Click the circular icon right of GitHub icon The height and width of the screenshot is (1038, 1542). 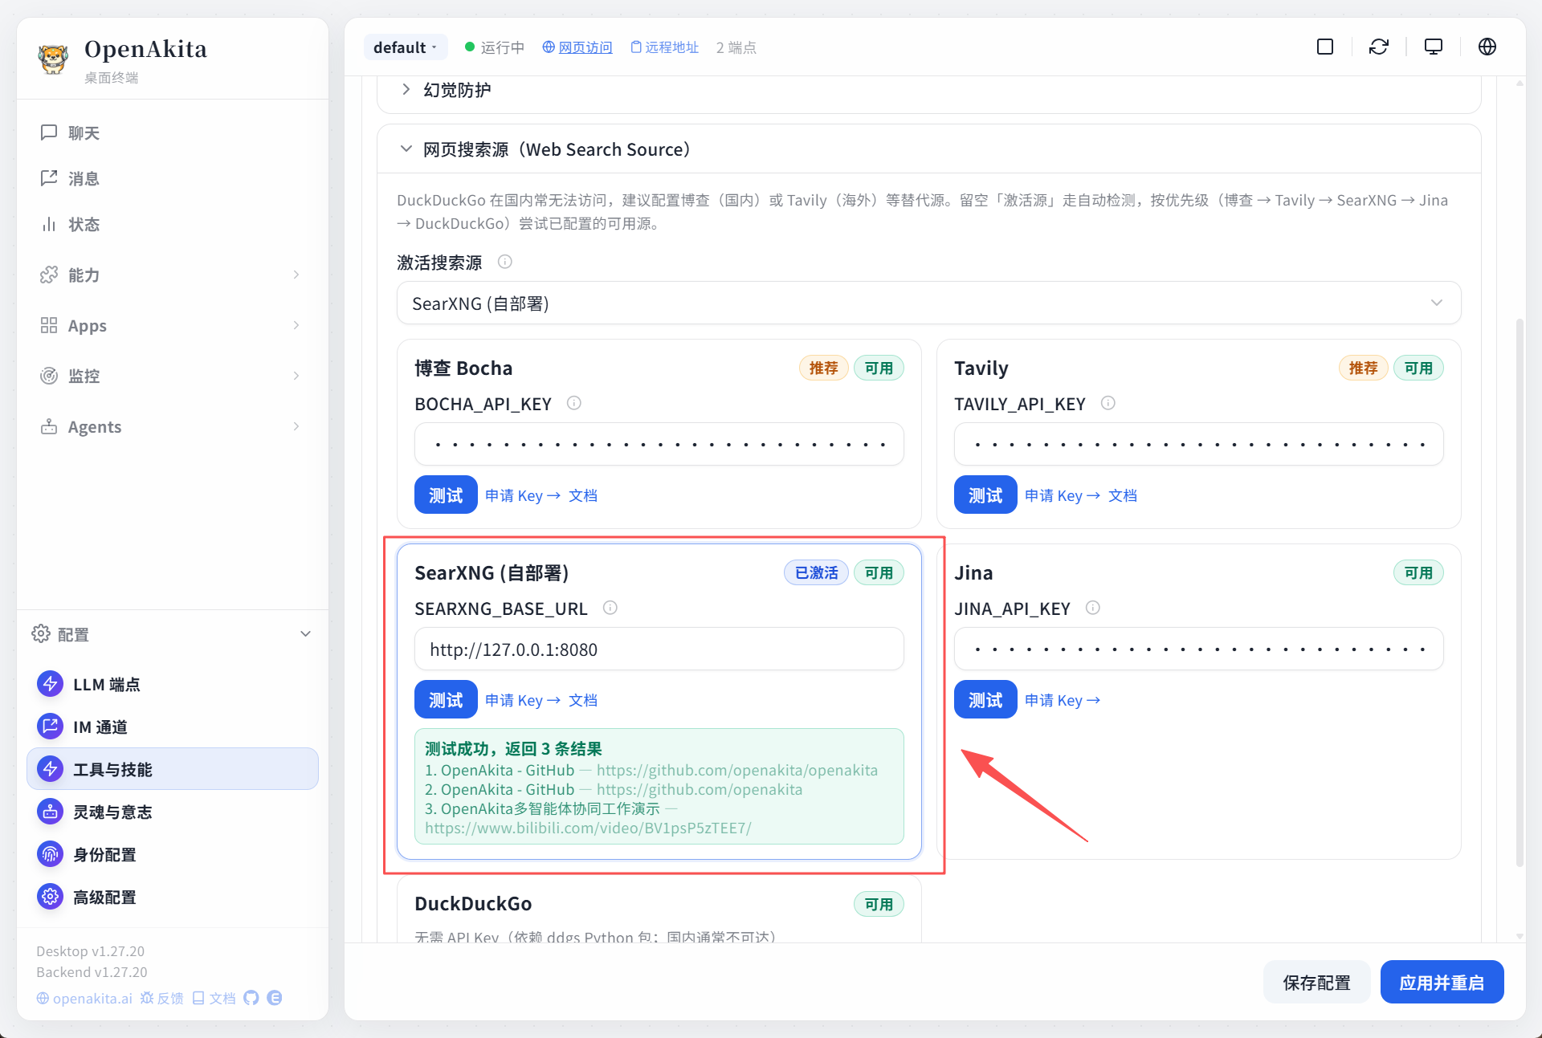tap(275, 998)
